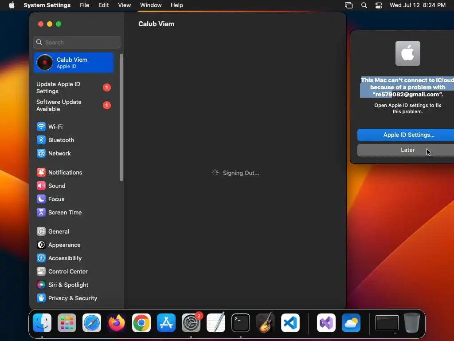Launch Safari from the Dock
454x341 pixels.
click(x=92, y=323)
